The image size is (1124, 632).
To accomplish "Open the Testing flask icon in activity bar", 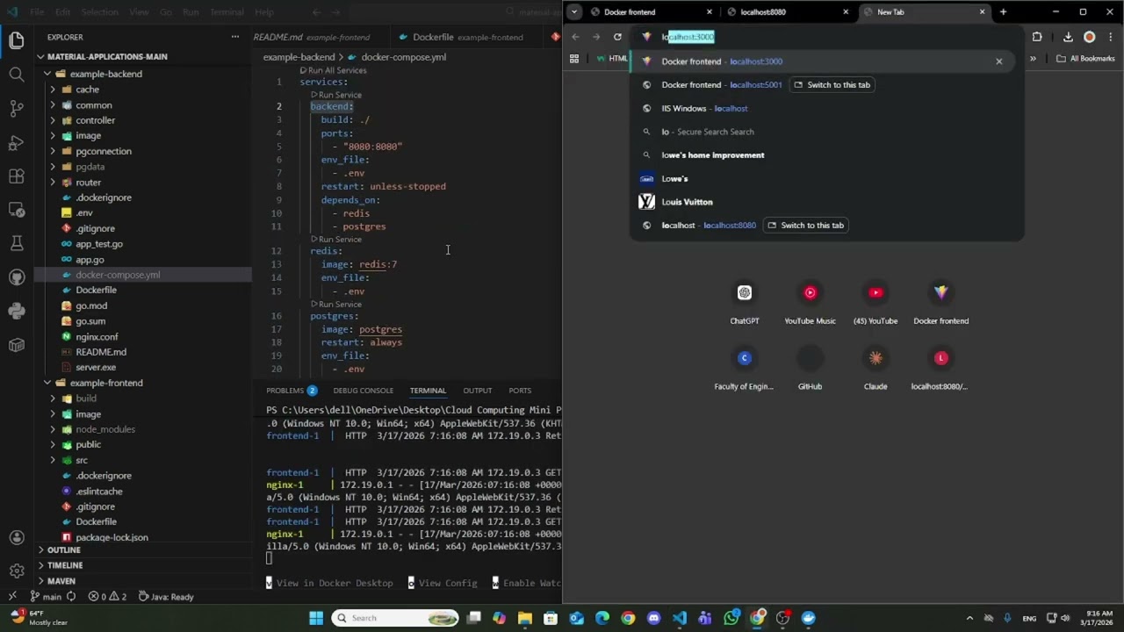I will [x=16, y=243].
